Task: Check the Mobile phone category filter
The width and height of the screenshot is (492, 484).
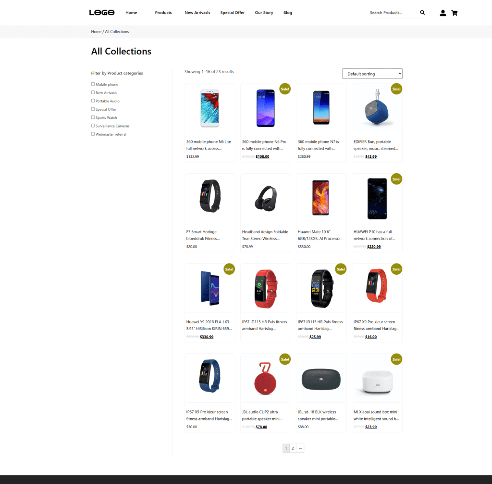Action: coord(93,84)
